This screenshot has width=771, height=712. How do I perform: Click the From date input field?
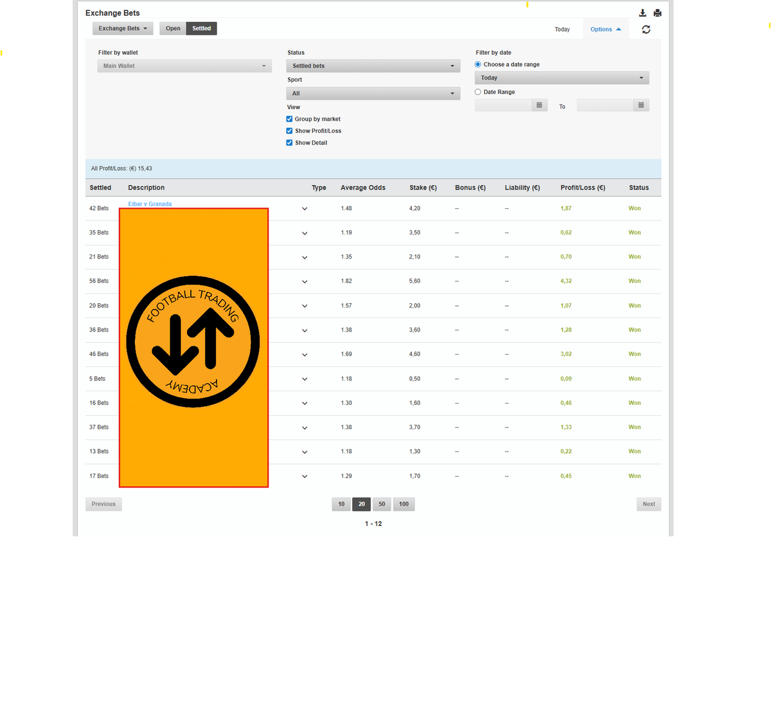pyautogui.click(x=503, y=105)
